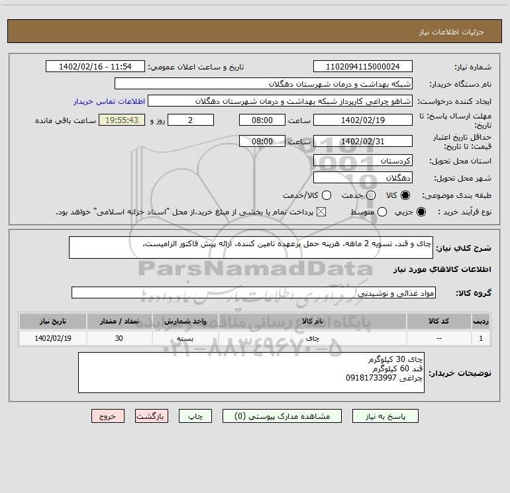This screenshot has height=493, width=510.
Task: Choose the جزیی purchase type radio
Action: [421, 212]
